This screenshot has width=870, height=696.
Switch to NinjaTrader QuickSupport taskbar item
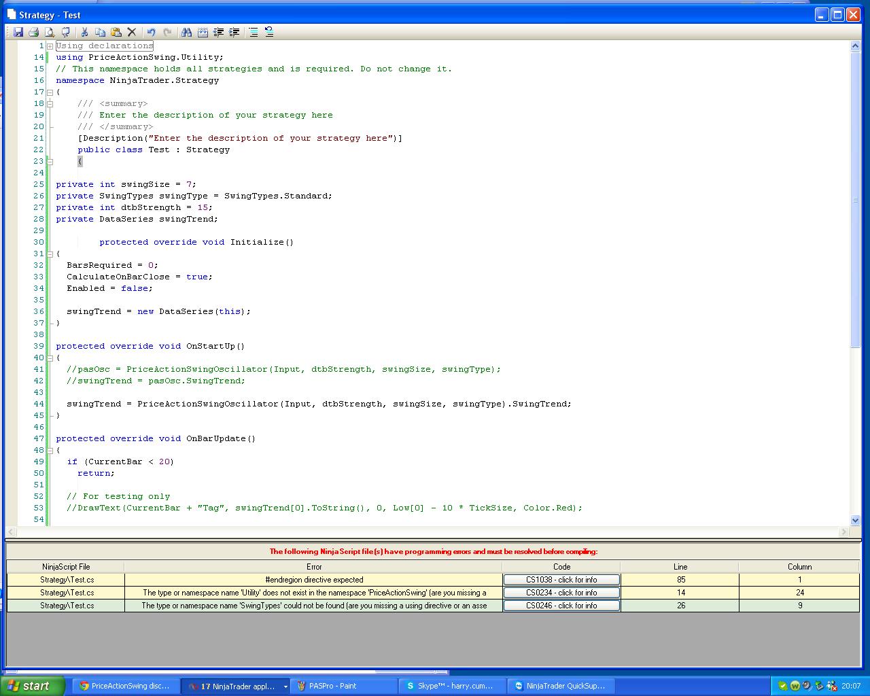[561, 686]
